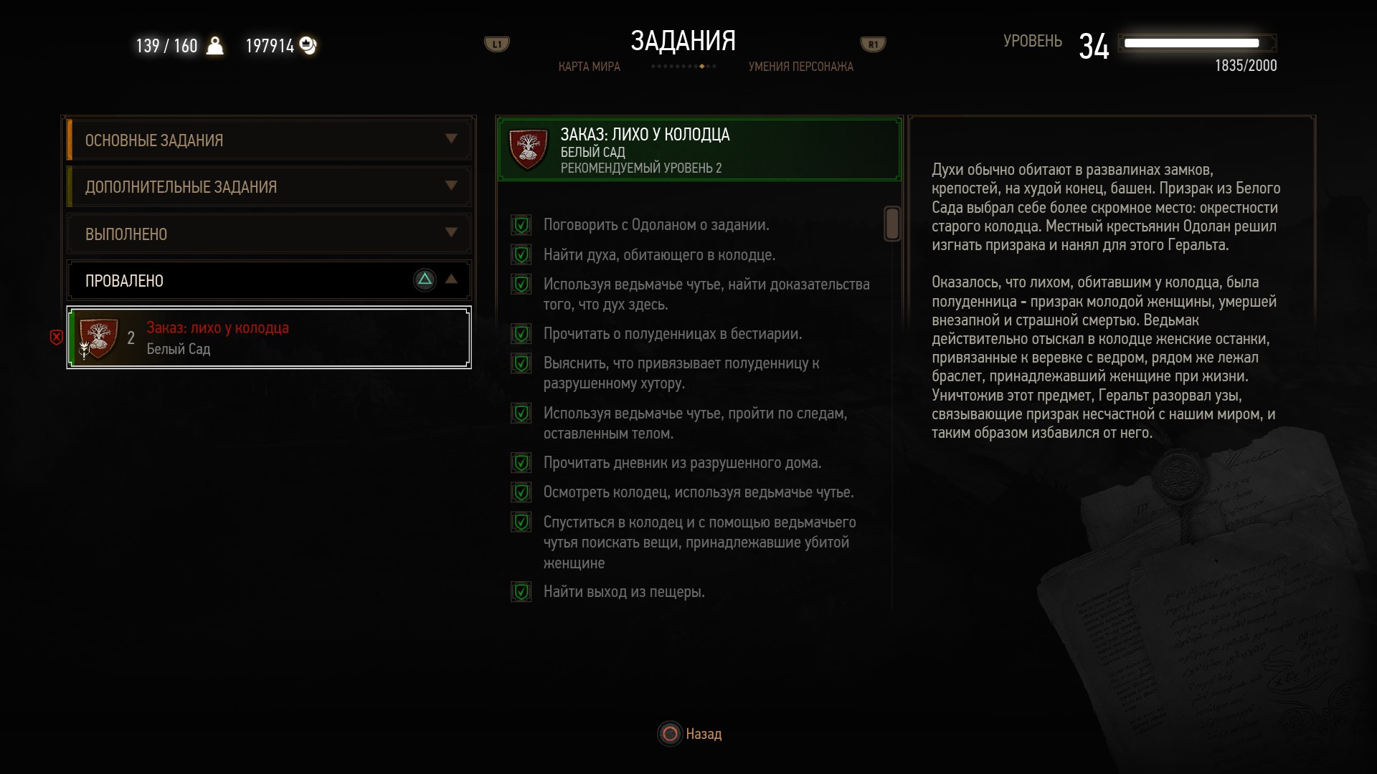Click the gold coins currency icon
The height and width of the screenshot is (774, 1377).
coord(308,46)
